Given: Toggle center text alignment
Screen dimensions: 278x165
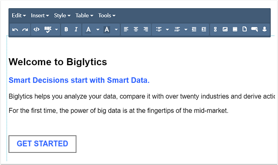Looking at the screenshot, I should 136,30.
